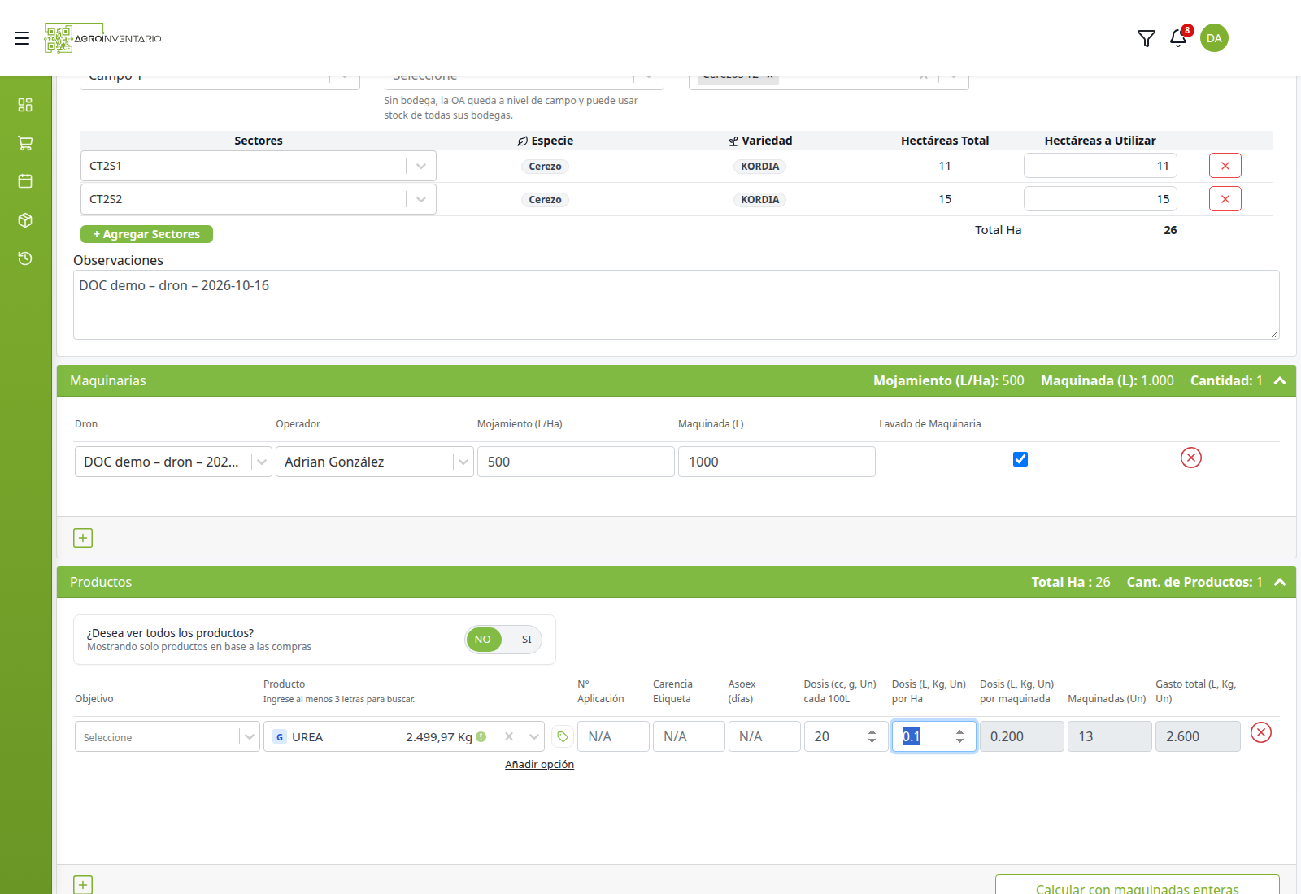
Task: Collapse the Maquinarias section
Action: pos(1280,380)
